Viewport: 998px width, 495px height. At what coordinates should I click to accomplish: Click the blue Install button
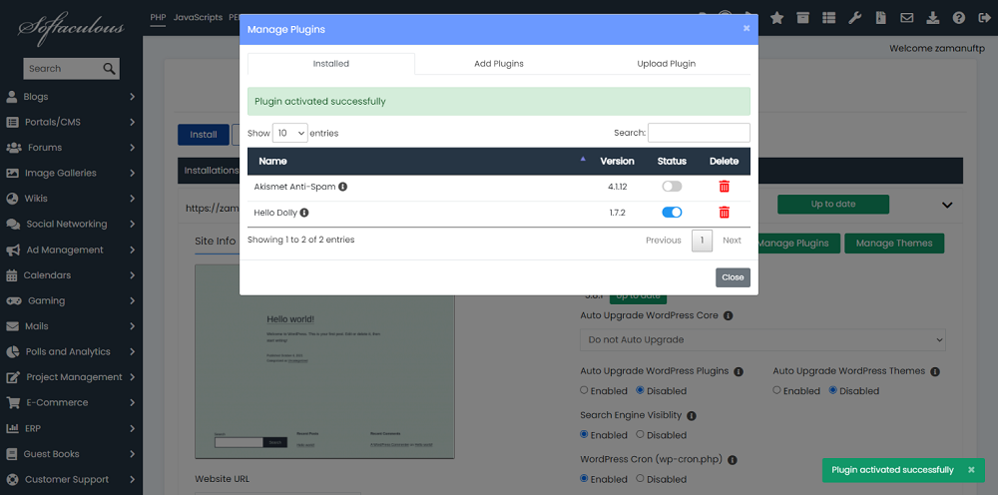pyautogui.click(x=204, y=135)
